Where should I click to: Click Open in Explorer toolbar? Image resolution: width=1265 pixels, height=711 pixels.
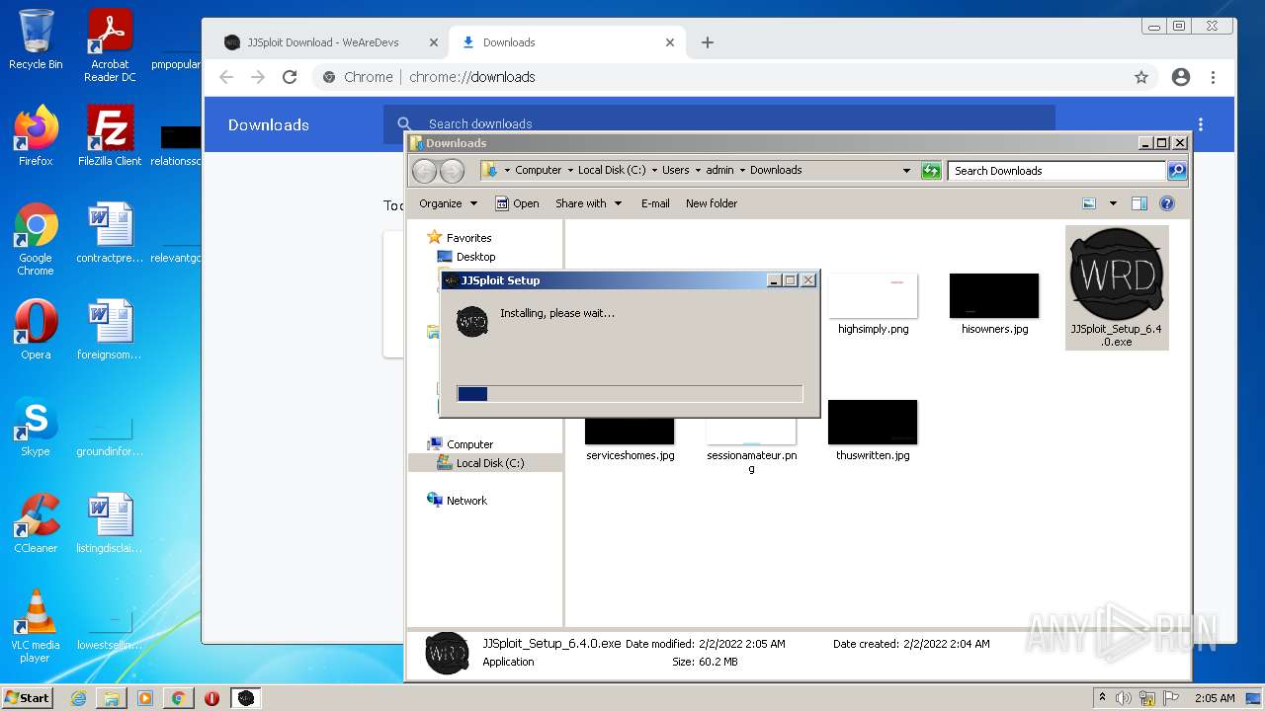point(517,203)
